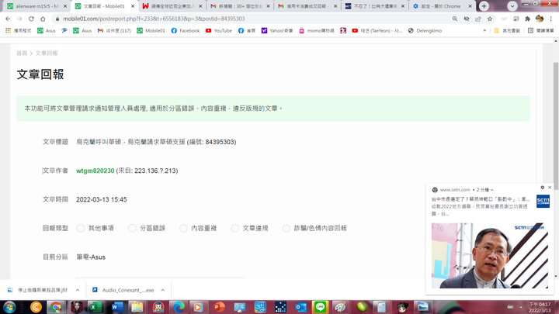Go to 首頁 breadcrumb link
The width and height of the screenshot is (559, 314).
[22, 53]
